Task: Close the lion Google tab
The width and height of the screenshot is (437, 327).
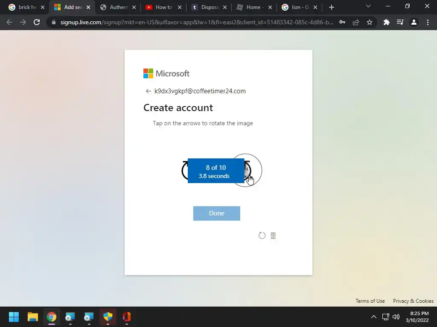Action: point(315,8)
